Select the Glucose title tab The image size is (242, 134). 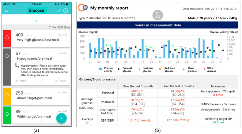click(36, 11)
